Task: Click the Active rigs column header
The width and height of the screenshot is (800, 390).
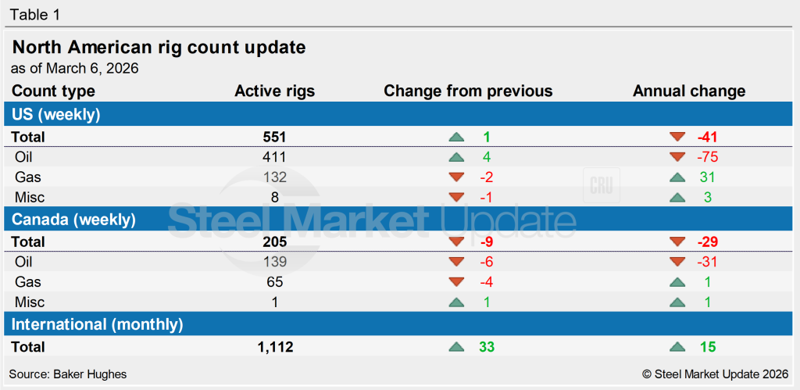Action: coord(274,91)
